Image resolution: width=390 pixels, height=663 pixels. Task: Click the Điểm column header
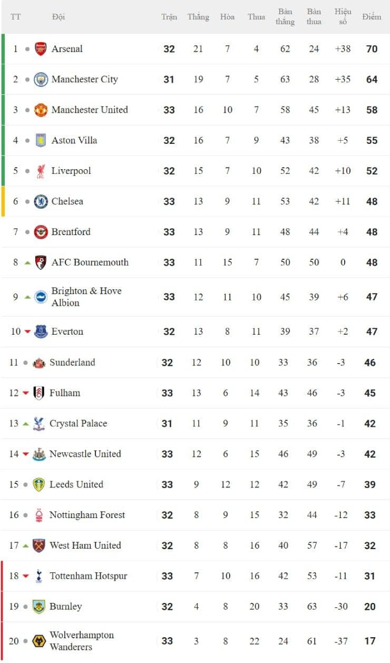tap(371, 17)
